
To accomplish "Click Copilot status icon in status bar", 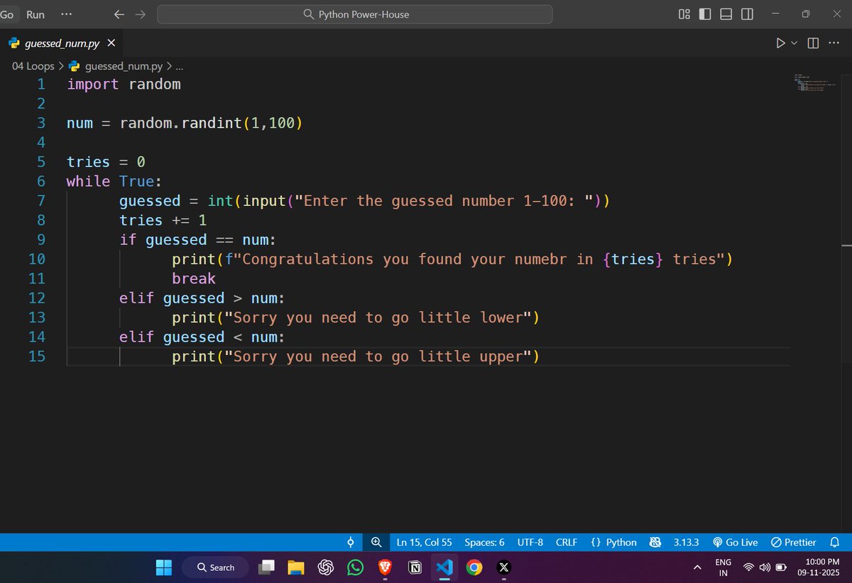I will point(655,543).
